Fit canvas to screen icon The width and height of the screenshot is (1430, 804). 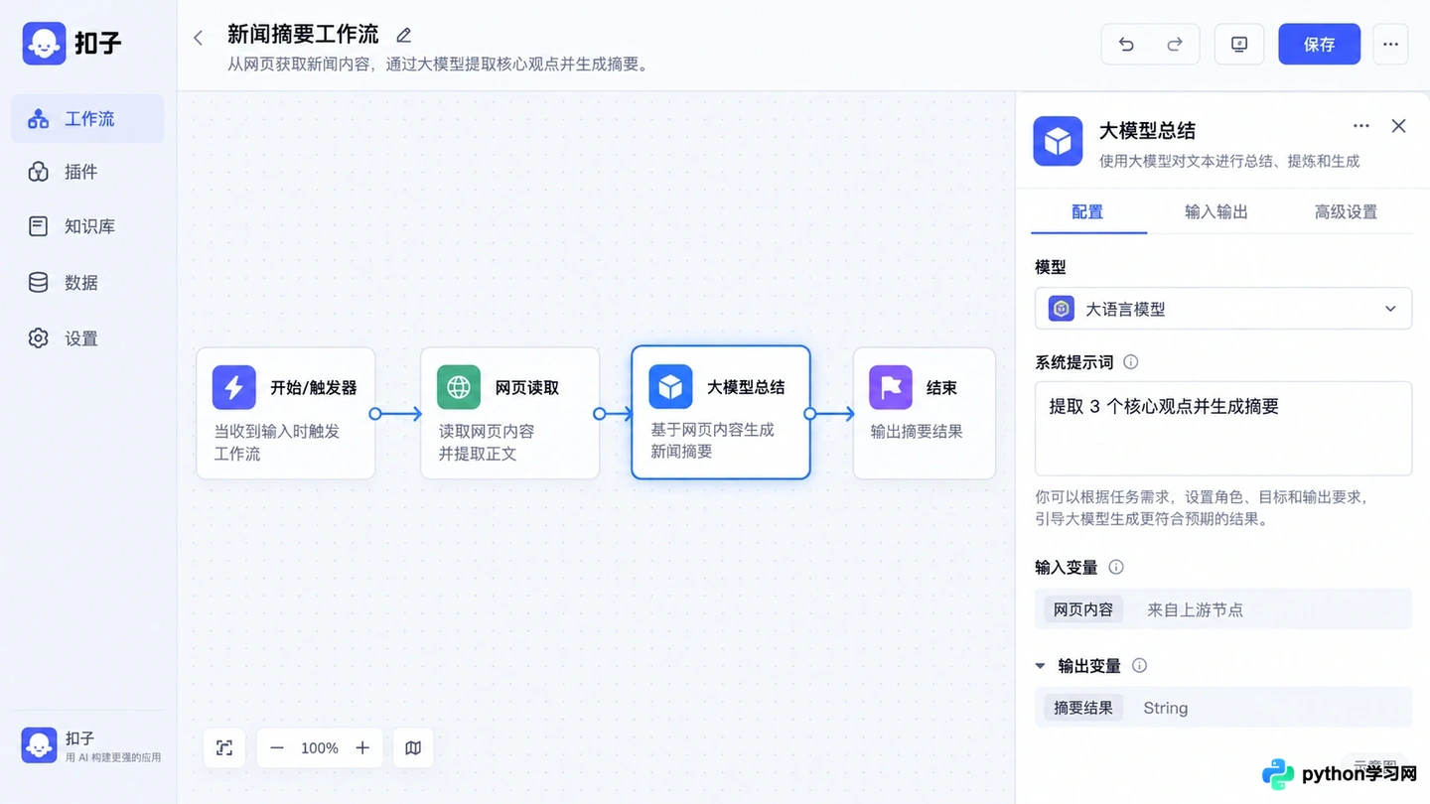[x=224, y=748]
